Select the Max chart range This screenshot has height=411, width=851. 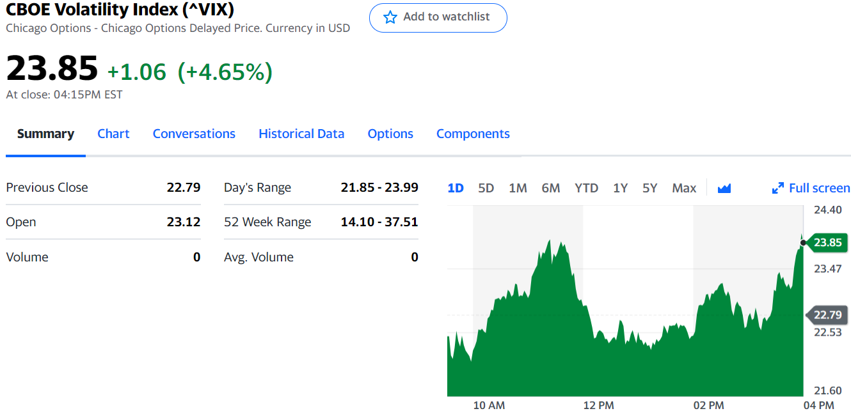click(684, 188)
